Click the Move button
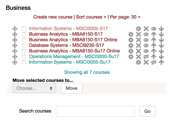The height and width of the screenshot is (121, 174). coord(72,88)
